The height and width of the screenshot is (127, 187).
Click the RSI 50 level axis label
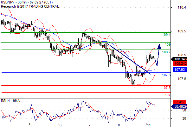click(x=184, y=110)
